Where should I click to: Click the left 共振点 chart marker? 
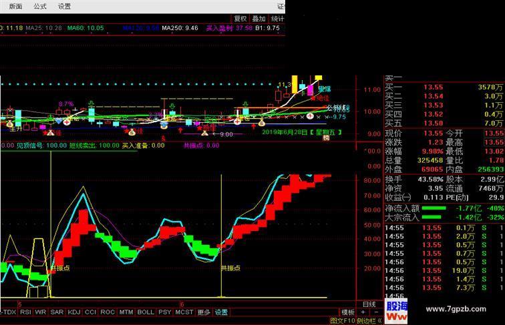click(60, 268)
